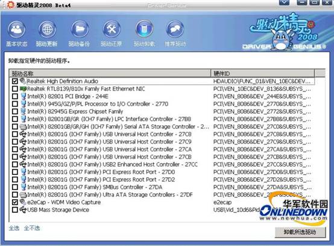This screenshot has width=334, height=246.
Task: Open the 驱动备份 driver backup folder icon
Action: [x=80, y=29]
